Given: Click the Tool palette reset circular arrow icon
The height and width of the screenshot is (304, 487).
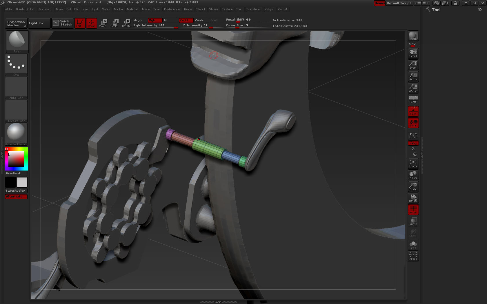Looking at the screenshot, I should (x=480, y=10).
